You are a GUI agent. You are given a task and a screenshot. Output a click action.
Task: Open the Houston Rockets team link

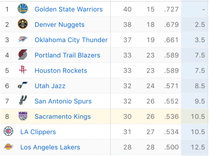[61, 70]
